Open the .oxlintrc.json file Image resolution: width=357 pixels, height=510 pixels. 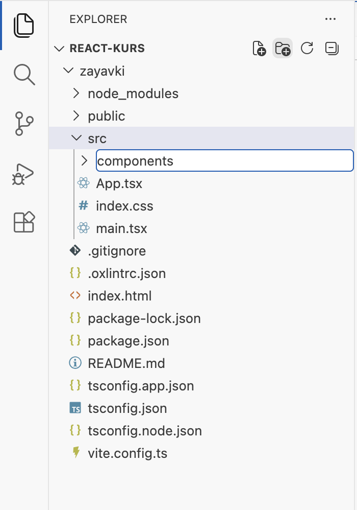127,273
